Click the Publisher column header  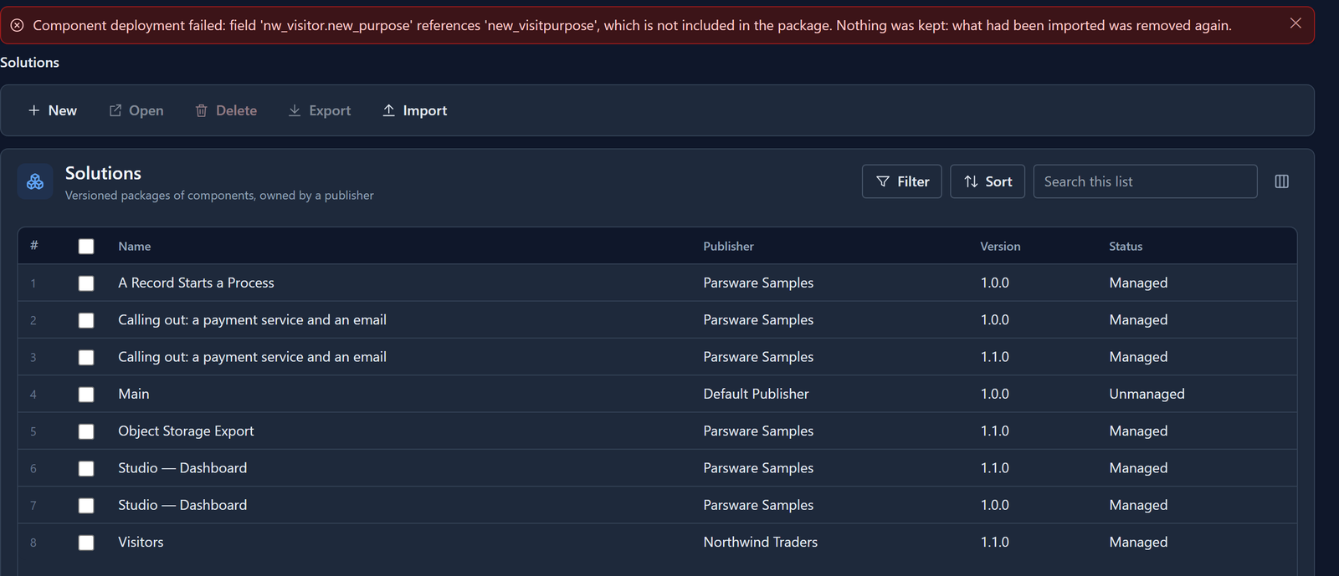click(728, 247)
